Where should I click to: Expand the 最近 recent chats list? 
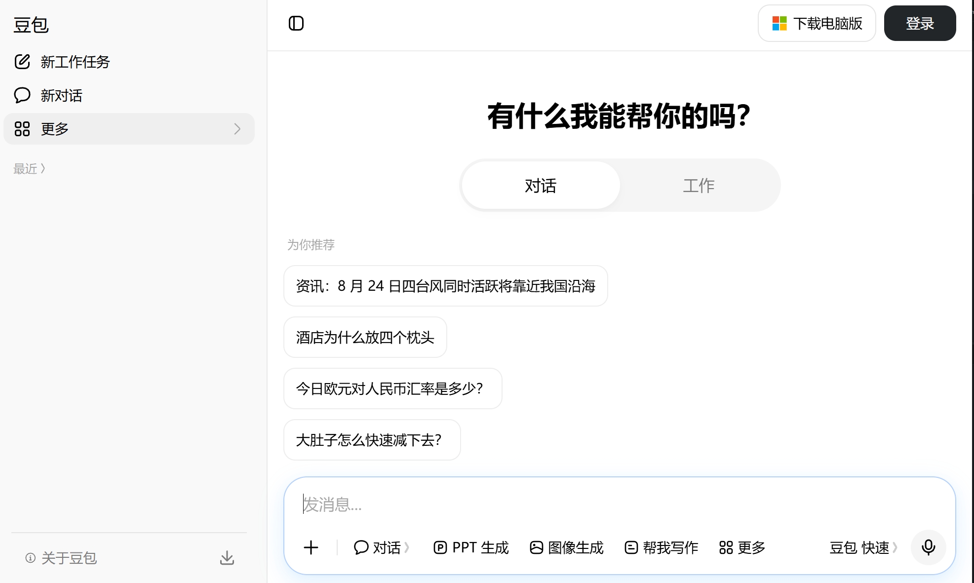point(30,169)
